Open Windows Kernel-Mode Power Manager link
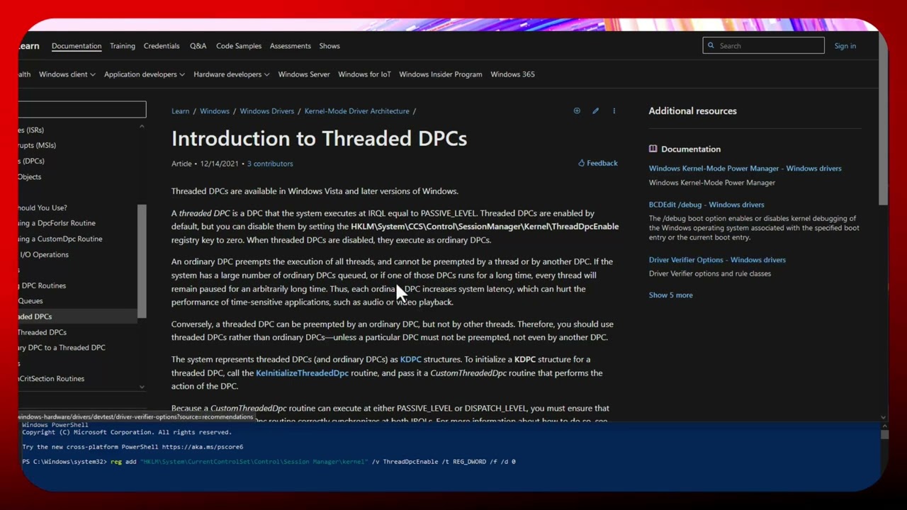Screen dimensions: 907x510 [745, 169]
